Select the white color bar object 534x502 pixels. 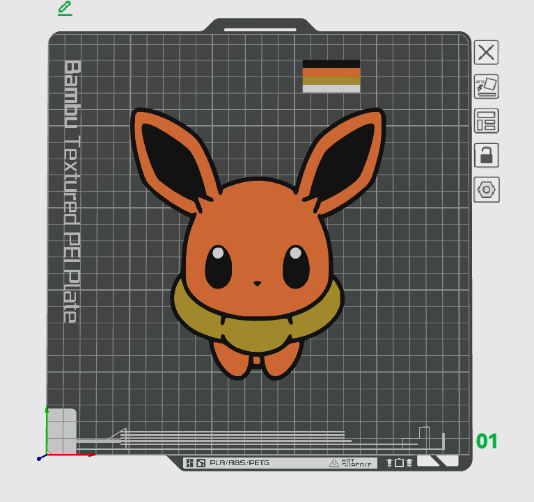click(x=331, y=88)
